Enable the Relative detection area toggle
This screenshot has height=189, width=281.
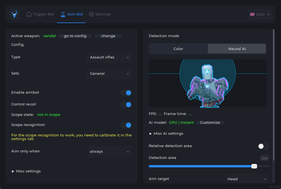(x=264, y=146)
